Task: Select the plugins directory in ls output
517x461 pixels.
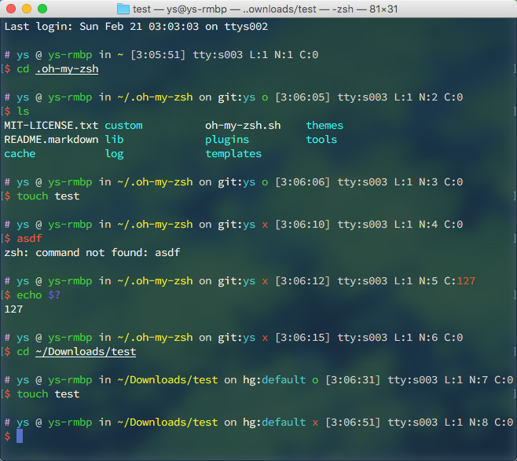Action: [x=227, y=139]
